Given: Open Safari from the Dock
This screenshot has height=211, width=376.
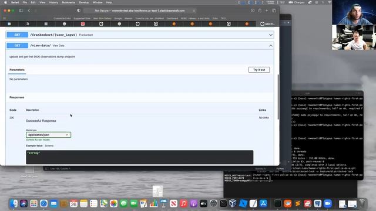Looking at the screenshot, I should click(43, 203).
